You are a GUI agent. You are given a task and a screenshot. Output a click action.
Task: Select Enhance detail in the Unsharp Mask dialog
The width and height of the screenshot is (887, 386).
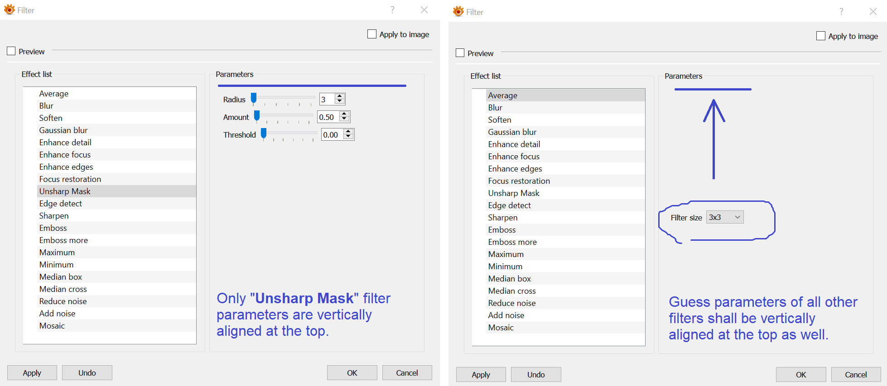[x=116, y=143]
